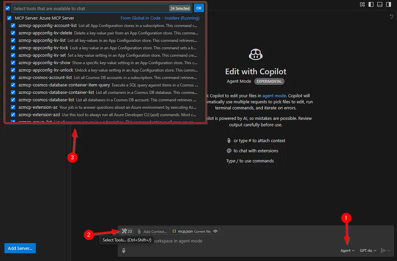This screenshot has height=261, width=397.
Task: Toggle the secondary sidebar layout icon
Action: (389, 4)
